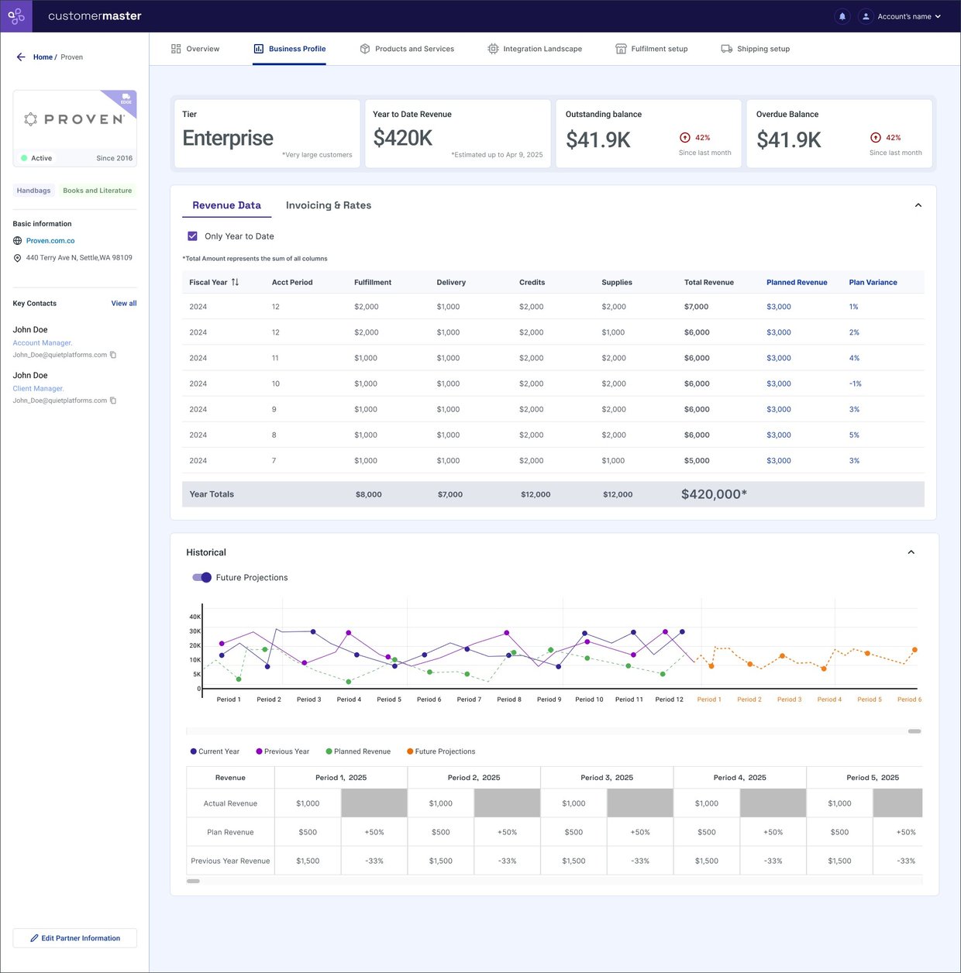Copy Account Manager John Doe's email

click(x=113, y=355)
